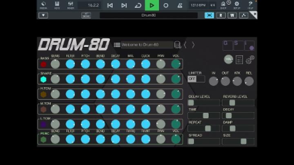294x165 pixels.
Task: Adjust the master VOL knob
Action: pyautogui.click(x=229, y=59)
